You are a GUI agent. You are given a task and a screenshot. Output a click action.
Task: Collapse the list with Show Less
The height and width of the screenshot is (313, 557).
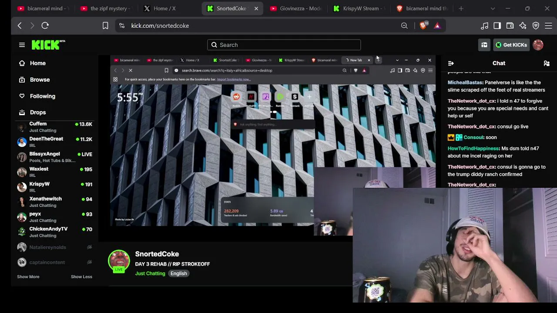tap(81, 276)
